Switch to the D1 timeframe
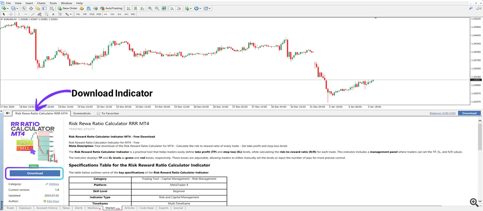The height and width of the screenshot is (211, 483). [x=119, y=14]
